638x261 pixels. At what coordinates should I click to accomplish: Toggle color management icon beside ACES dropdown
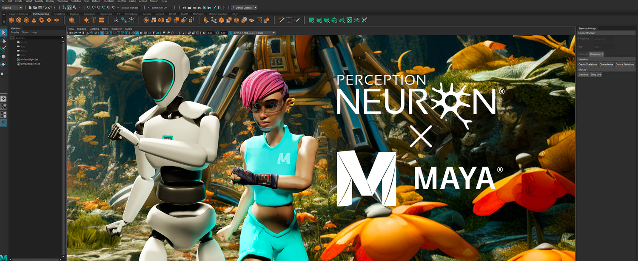pyautogui.click(x=231, y=33)
